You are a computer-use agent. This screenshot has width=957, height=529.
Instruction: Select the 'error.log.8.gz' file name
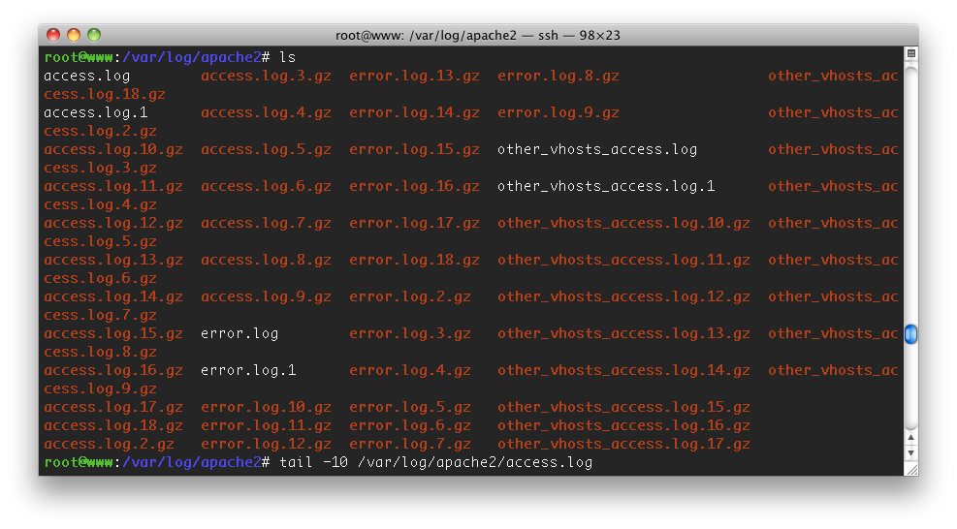tap(558, 77)
